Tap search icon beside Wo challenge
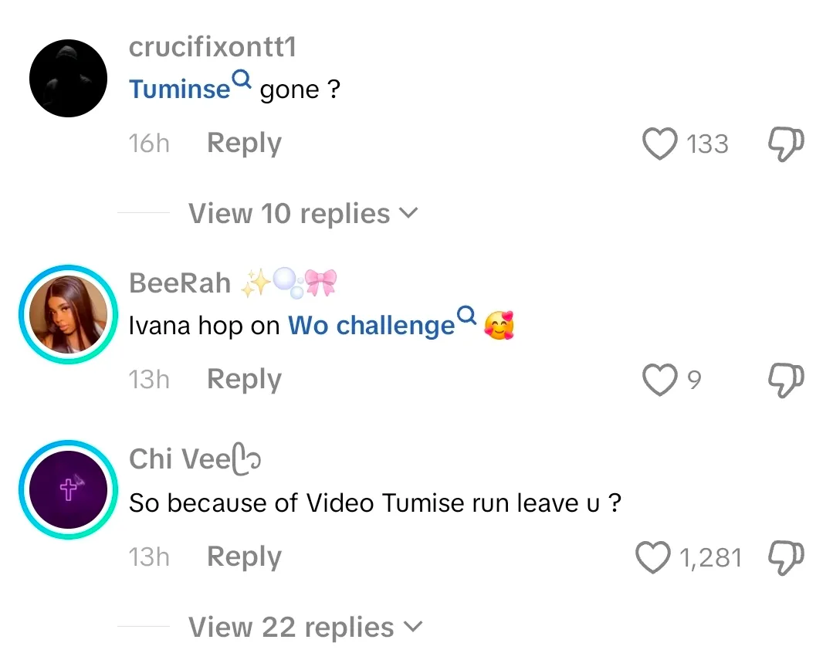The height and width of the screenshot is (670, 833). (466, 315)
